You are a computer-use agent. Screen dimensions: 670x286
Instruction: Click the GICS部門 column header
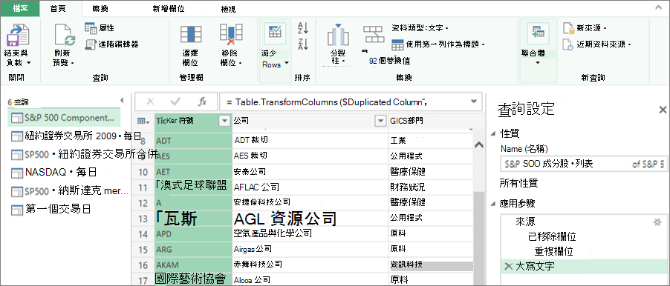pyautogui.click(x=431, y=121)
